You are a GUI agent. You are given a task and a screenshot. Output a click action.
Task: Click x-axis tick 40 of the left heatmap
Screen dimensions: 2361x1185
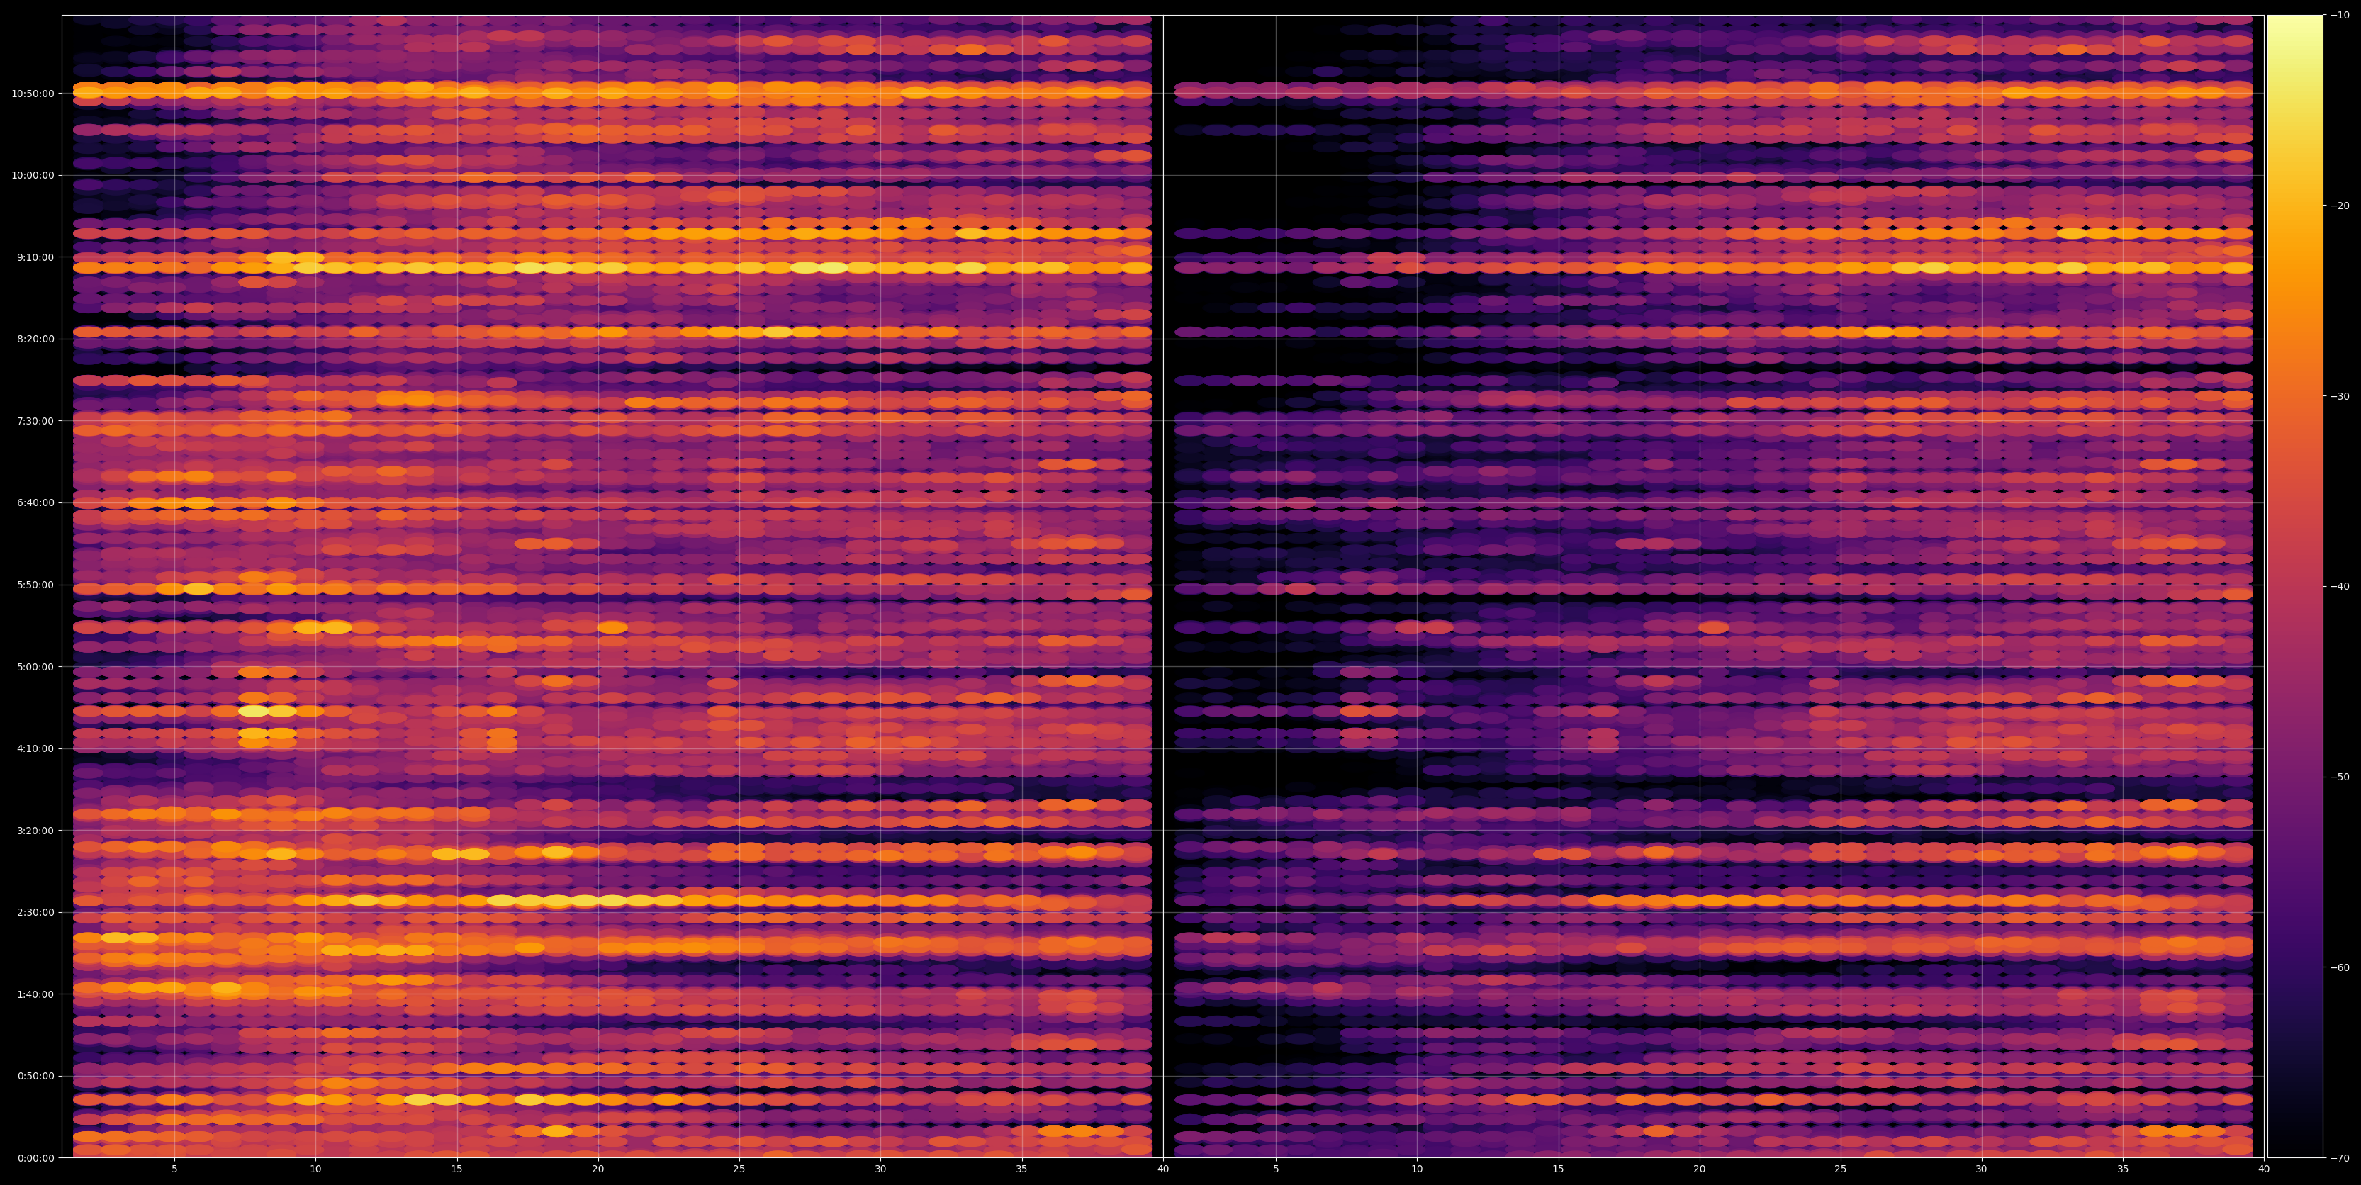pos(1163,1169)
